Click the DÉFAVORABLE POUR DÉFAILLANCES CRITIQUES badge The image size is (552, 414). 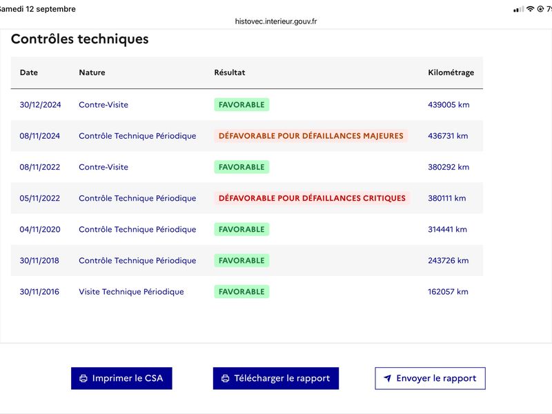pos(312,198)
